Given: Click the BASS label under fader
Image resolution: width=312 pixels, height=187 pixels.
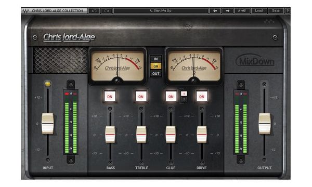Looking at the screenshot, I should pyautogui.click(x=110, y=168).
